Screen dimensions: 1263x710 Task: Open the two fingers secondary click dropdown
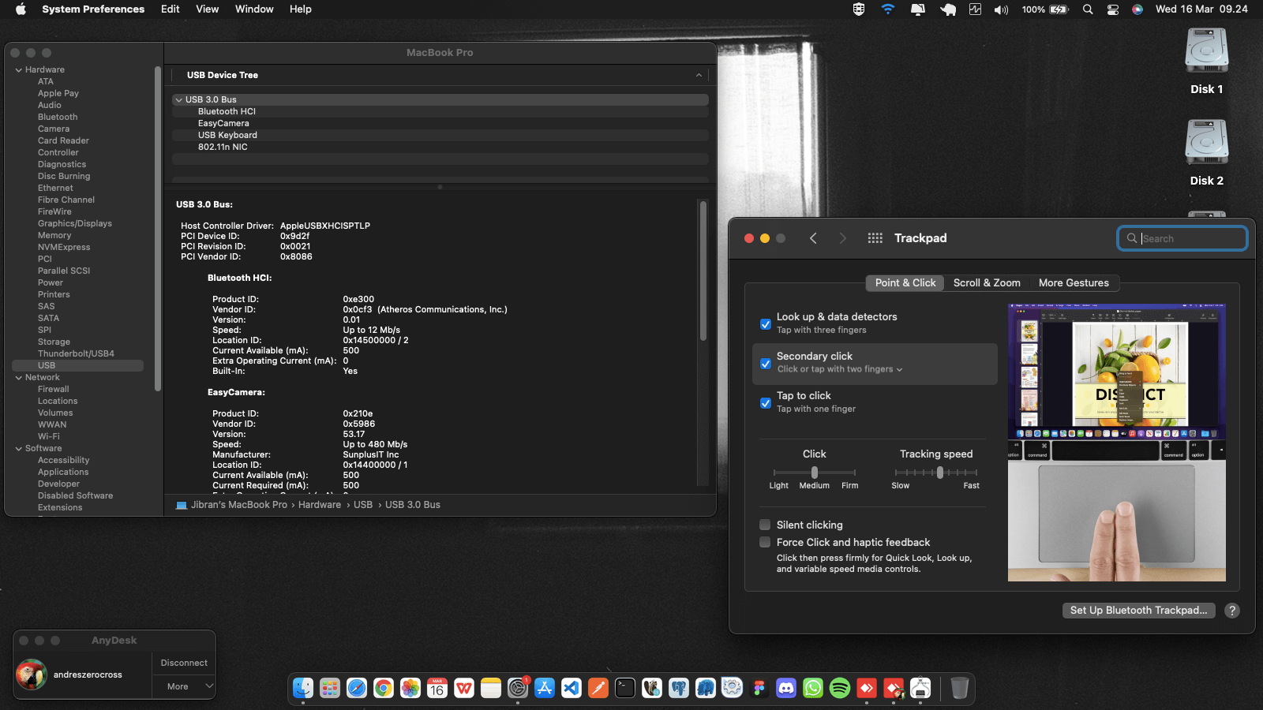coord(898,369)
